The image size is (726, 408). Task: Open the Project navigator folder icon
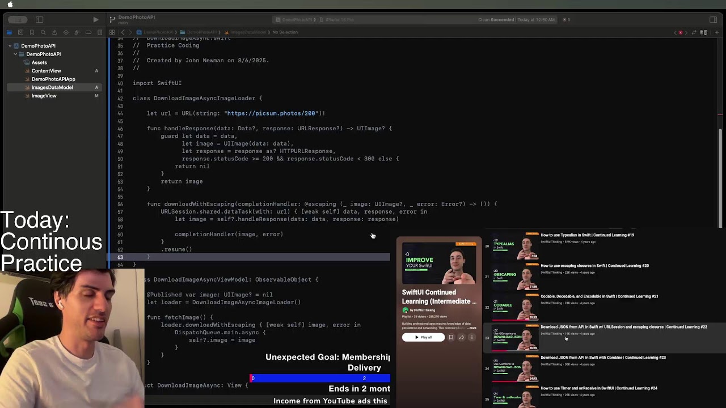pyautogui.click(x=10, y=32)
